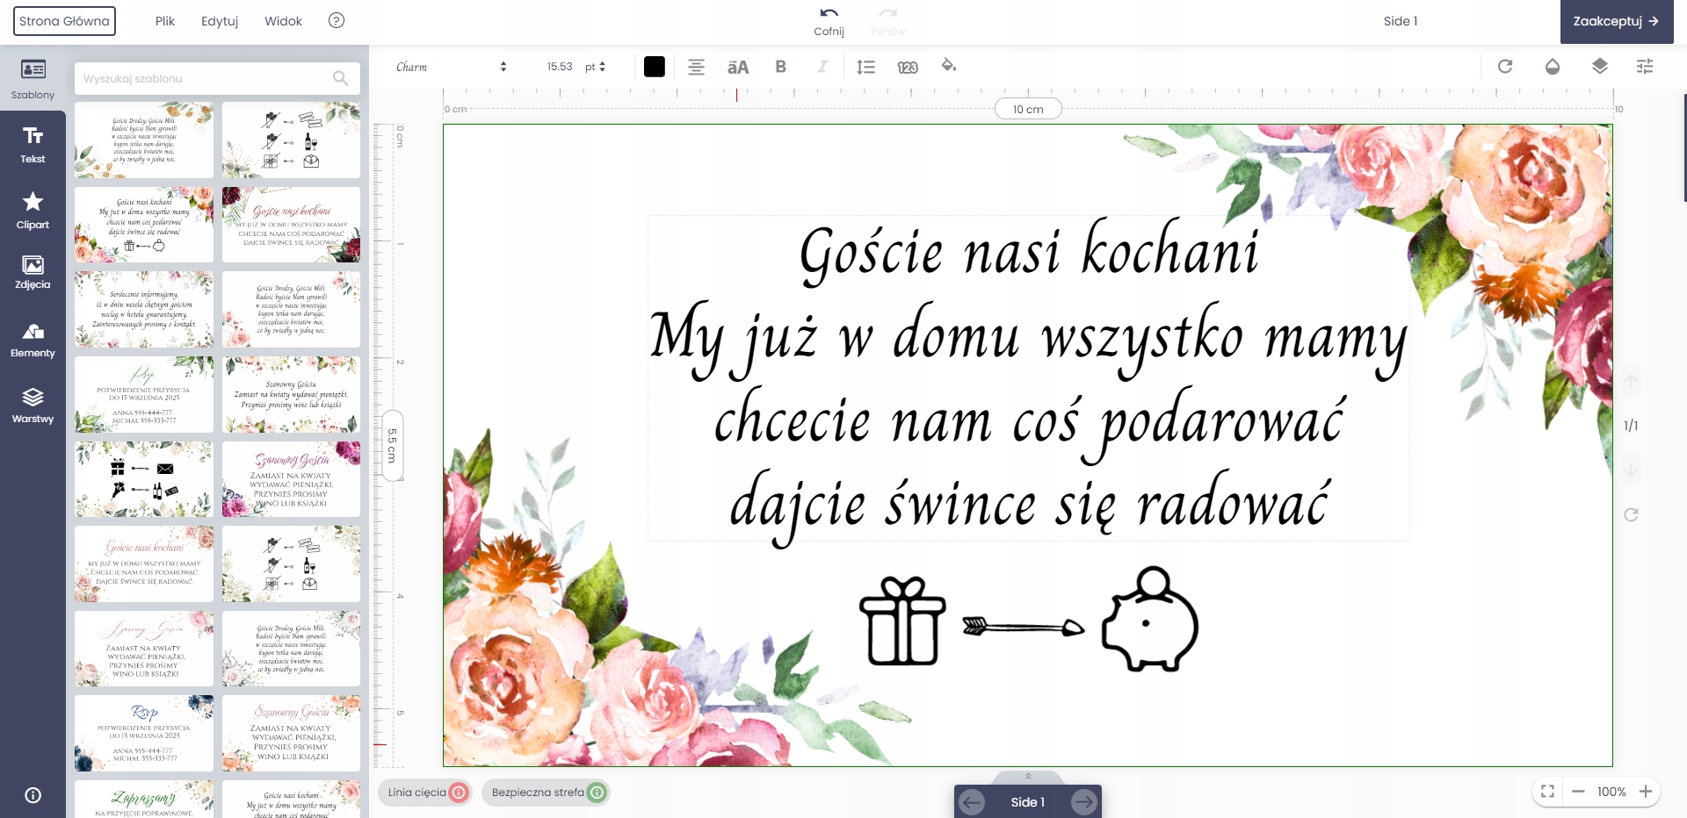
Task: Open the Plik menu
Action: click(165, 21)
